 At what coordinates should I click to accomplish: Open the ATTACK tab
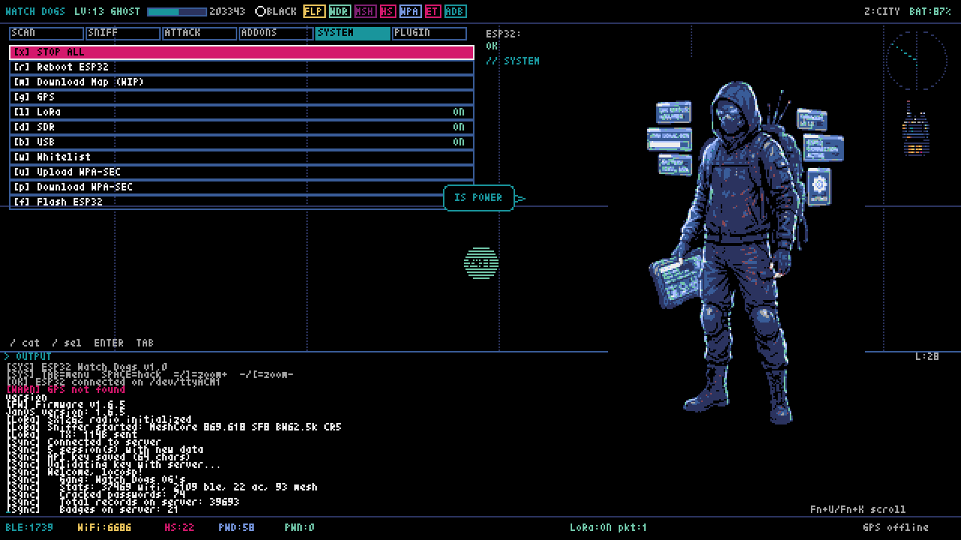click(x=199, y=33)
